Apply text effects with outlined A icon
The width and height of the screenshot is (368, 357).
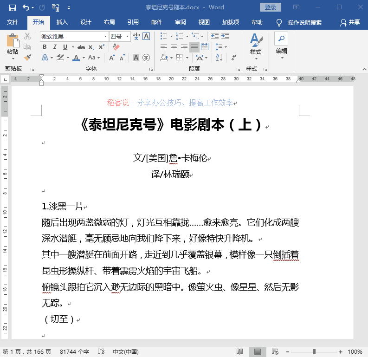tap(45, 58)
